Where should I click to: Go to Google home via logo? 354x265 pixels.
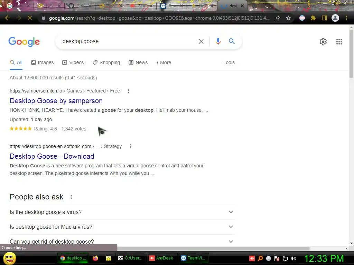24,42
